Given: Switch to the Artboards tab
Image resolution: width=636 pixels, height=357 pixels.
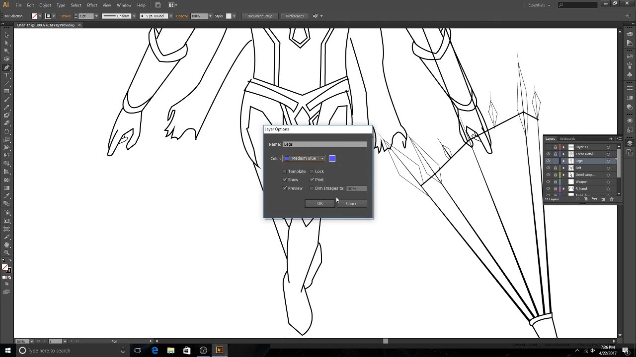Looking at the screenshot, I should (x=567, y=139).
